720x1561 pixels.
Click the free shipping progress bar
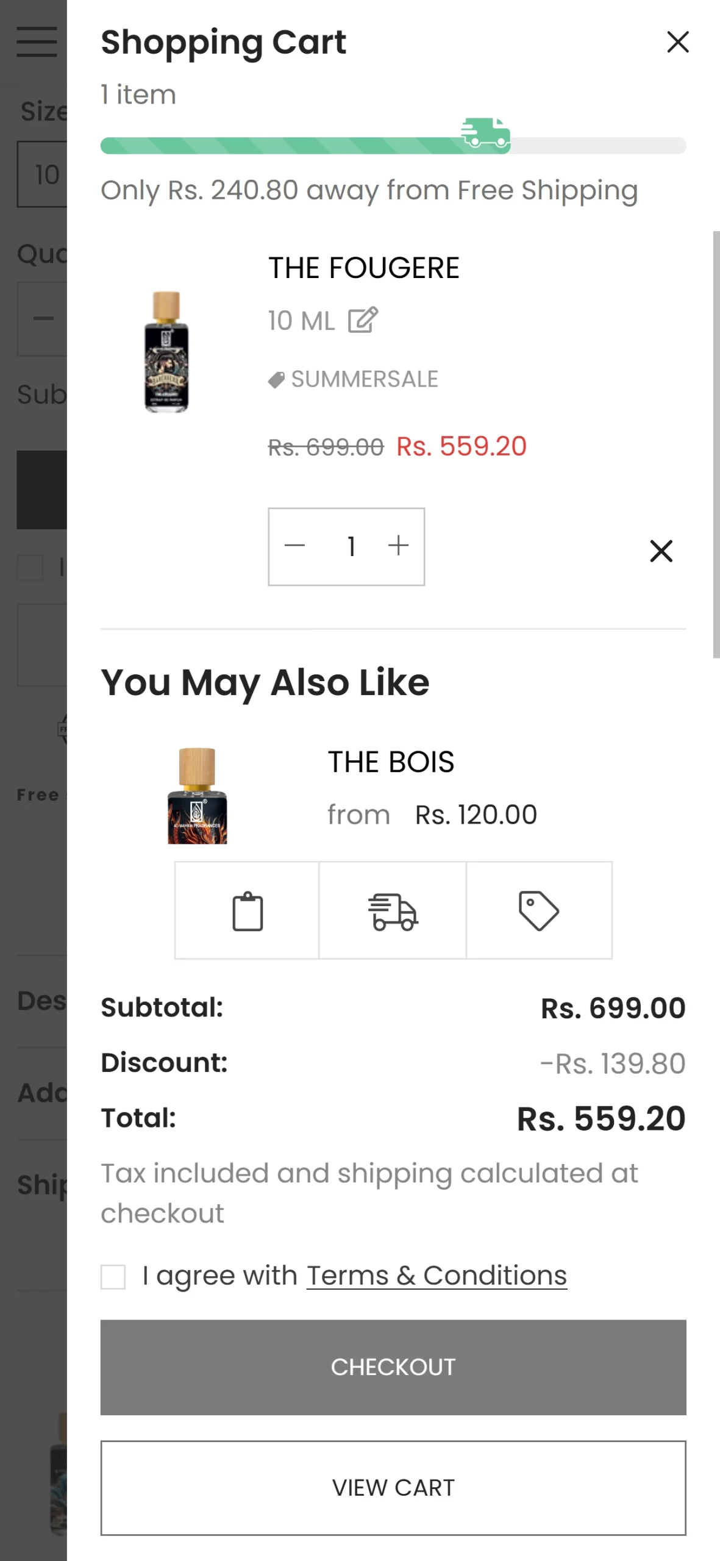pos(393,146)
